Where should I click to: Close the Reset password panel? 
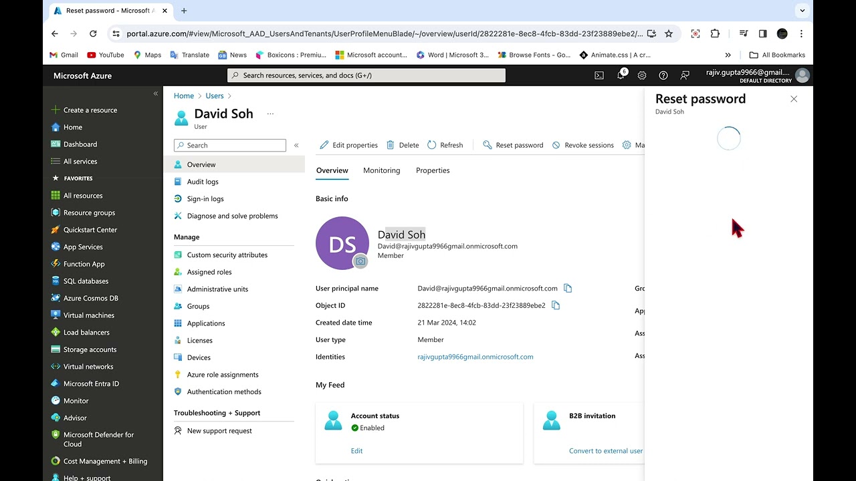coord(794,99)
